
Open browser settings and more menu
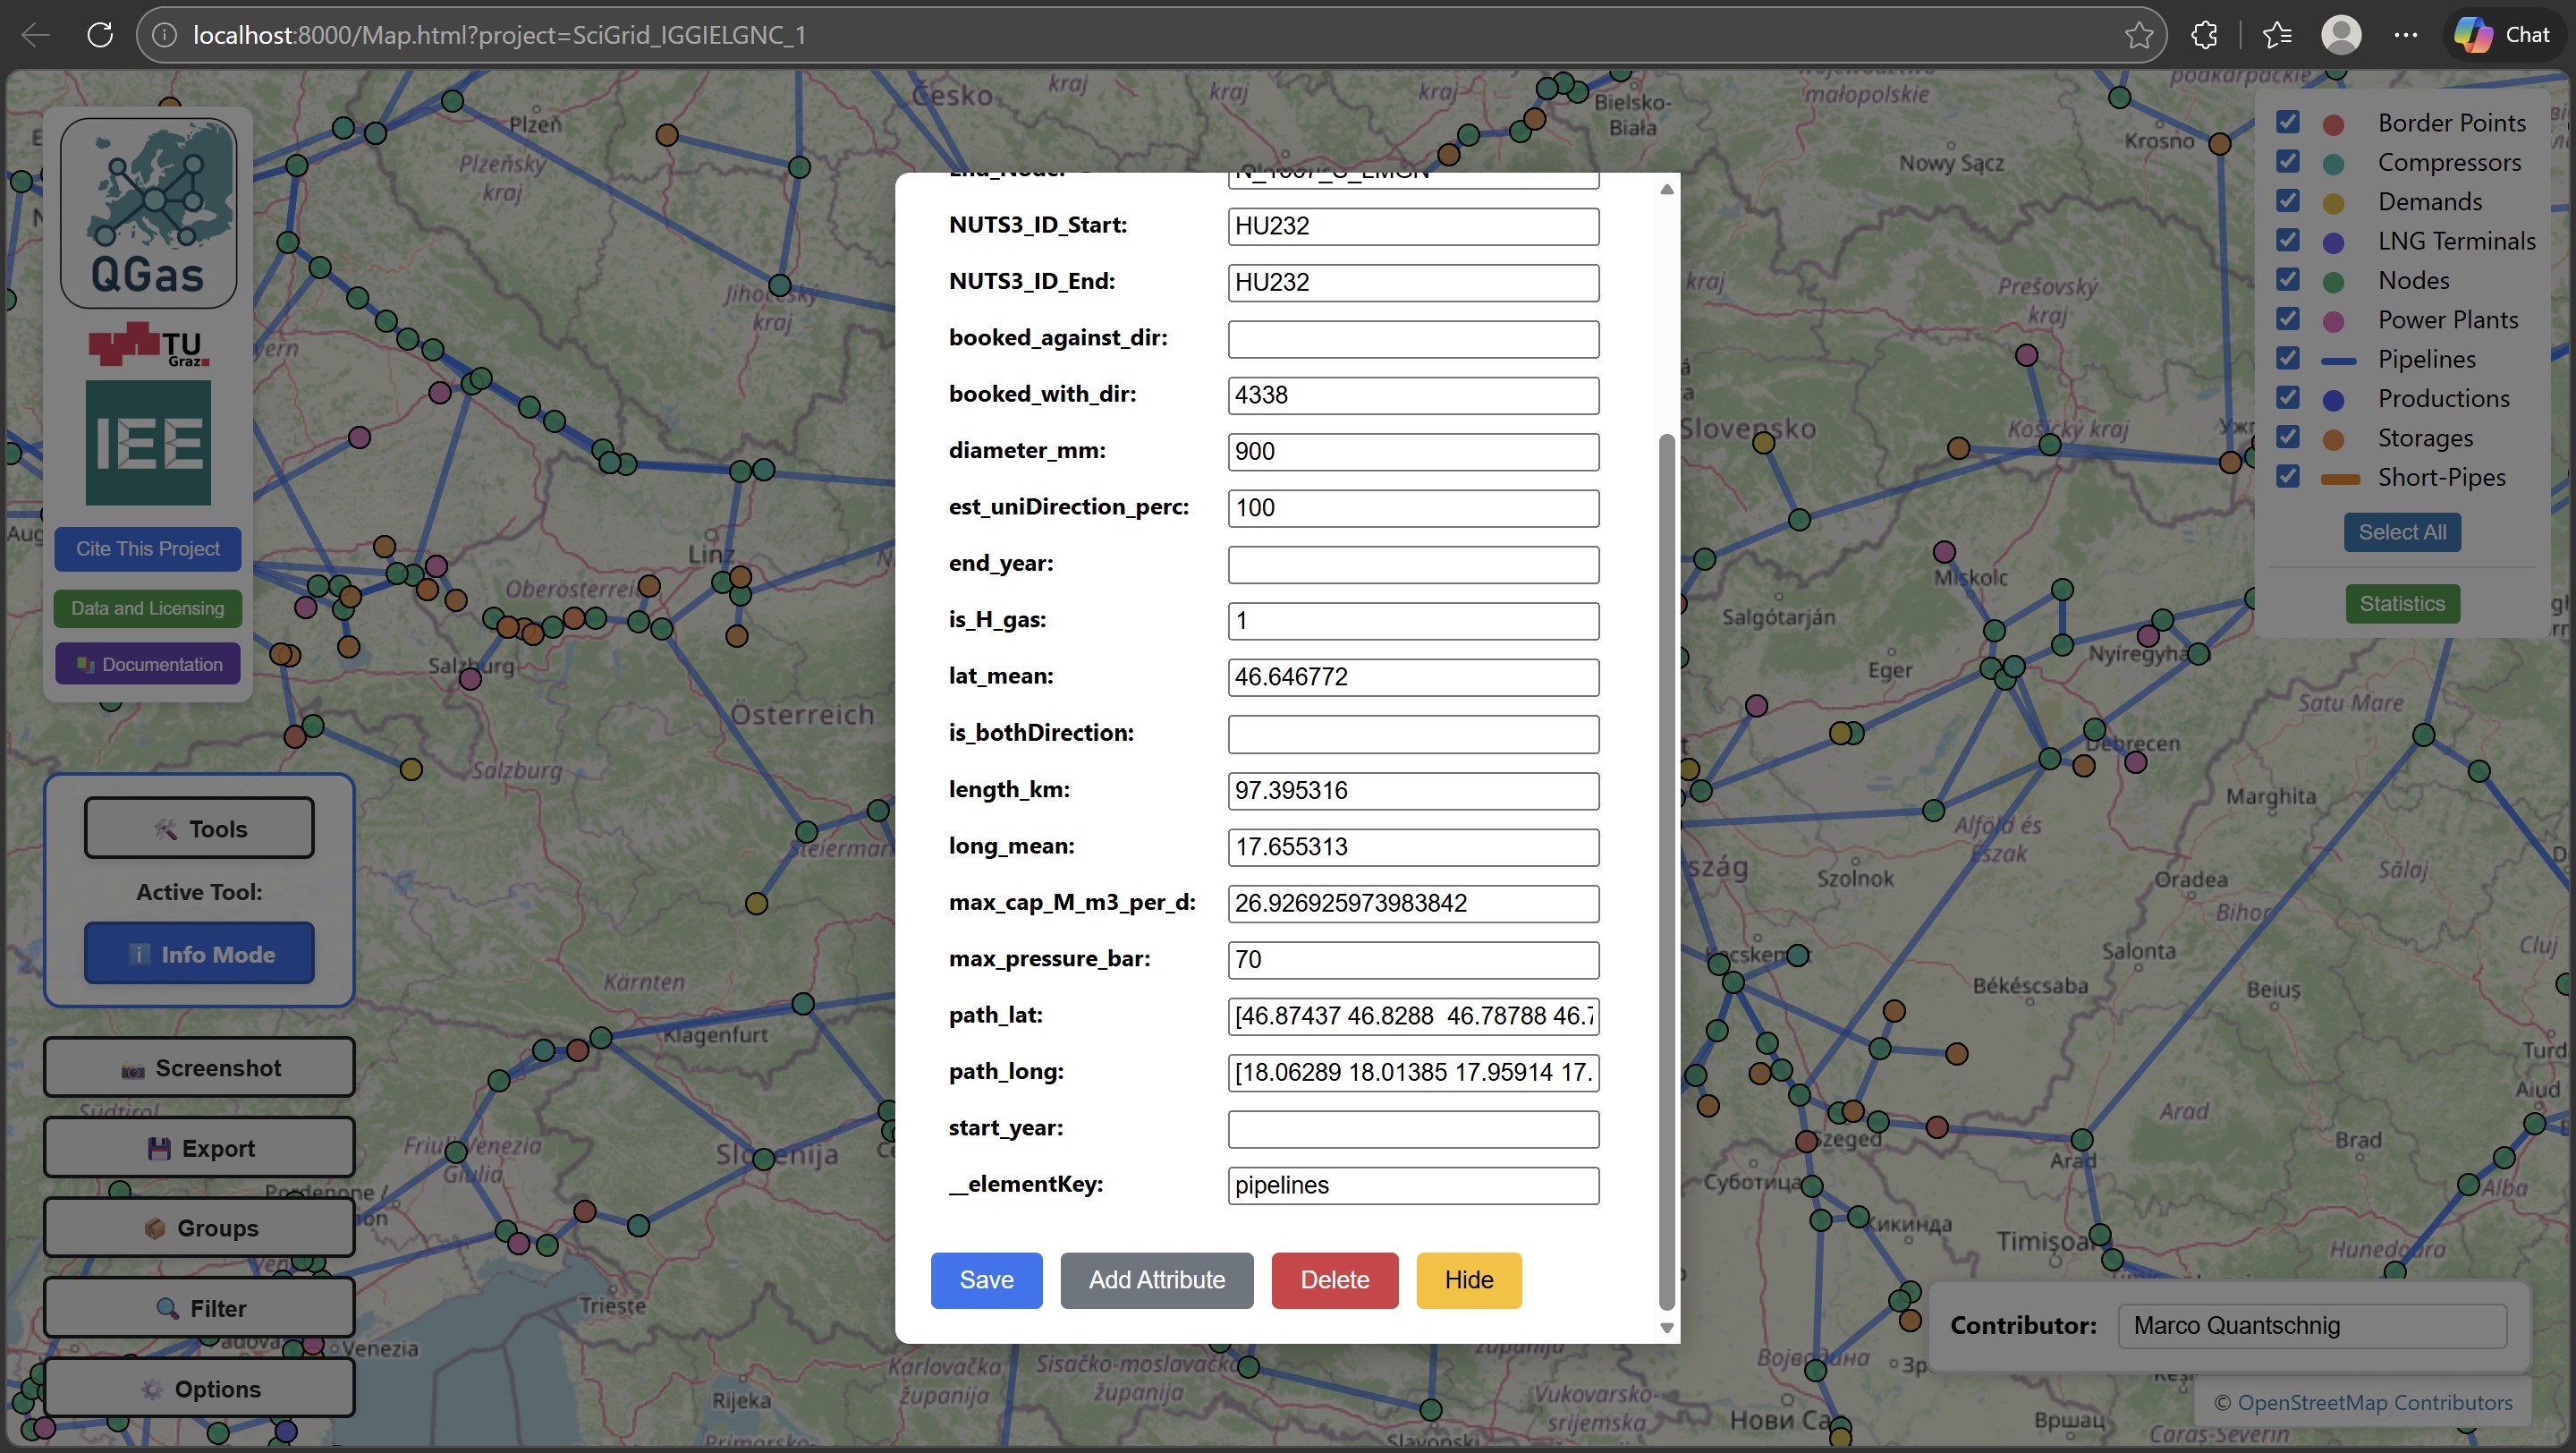pos(2406,35)
